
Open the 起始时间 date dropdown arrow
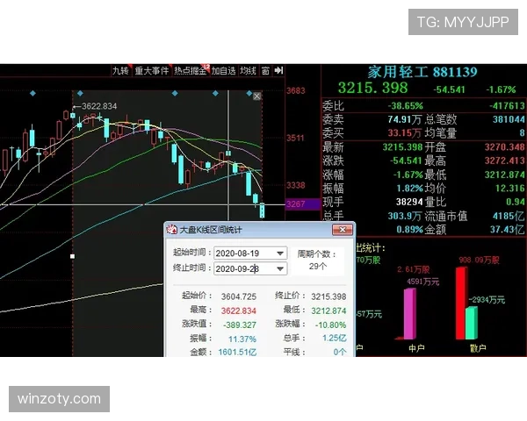click(280, 253)
